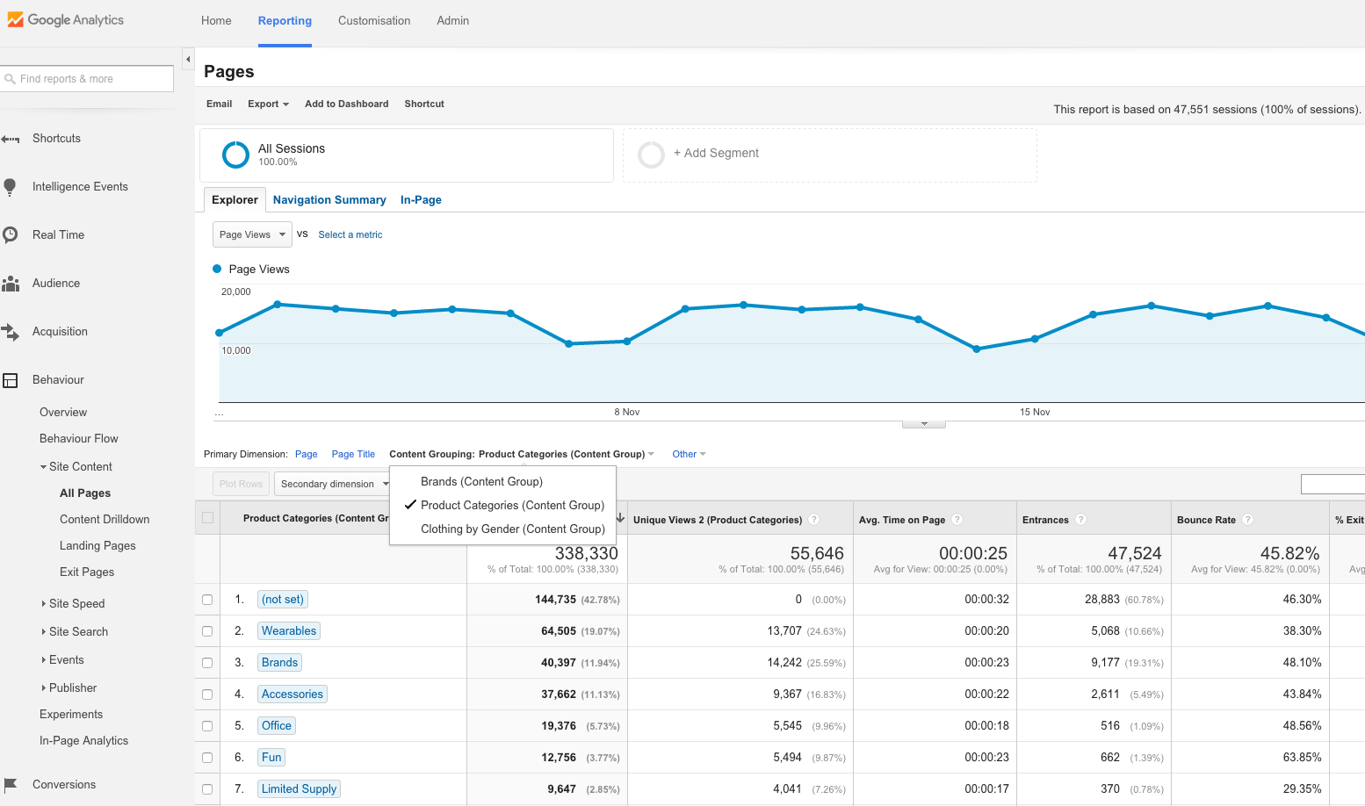Viewport: 1365px width, 806px height.
Task: Open the Secondary dimension dropdown
Action: pyautogui.click(x=333, y=484)
